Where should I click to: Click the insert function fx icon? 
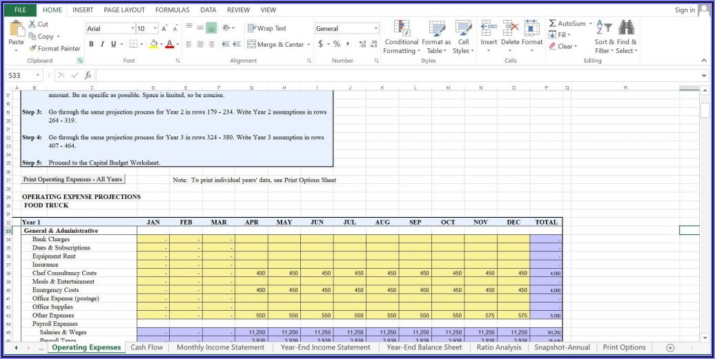point(88,75)
